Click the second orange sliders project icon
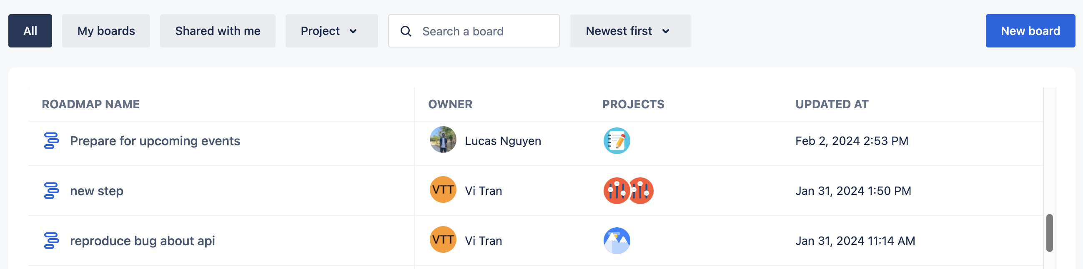The width and height of the screenshot is (1083, 269). tap(642, 191)
